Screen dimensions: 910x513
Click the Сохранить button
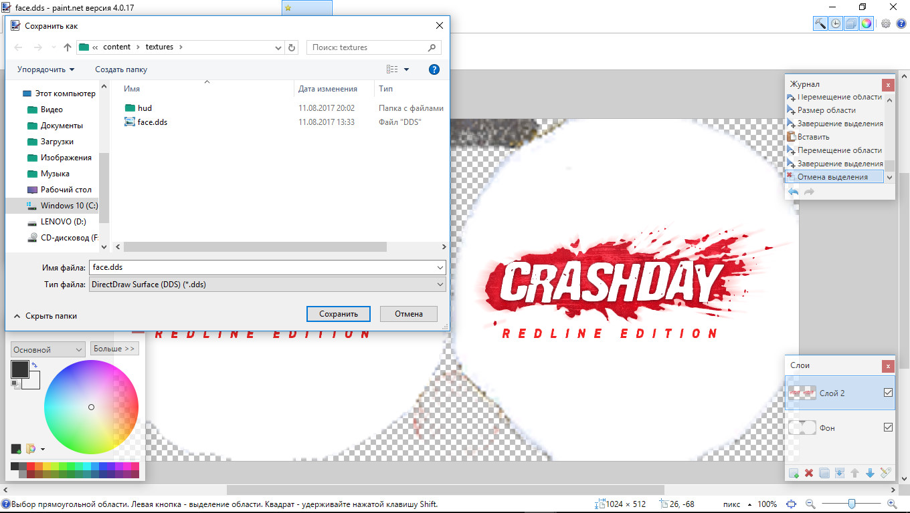[x=339, y=314]
